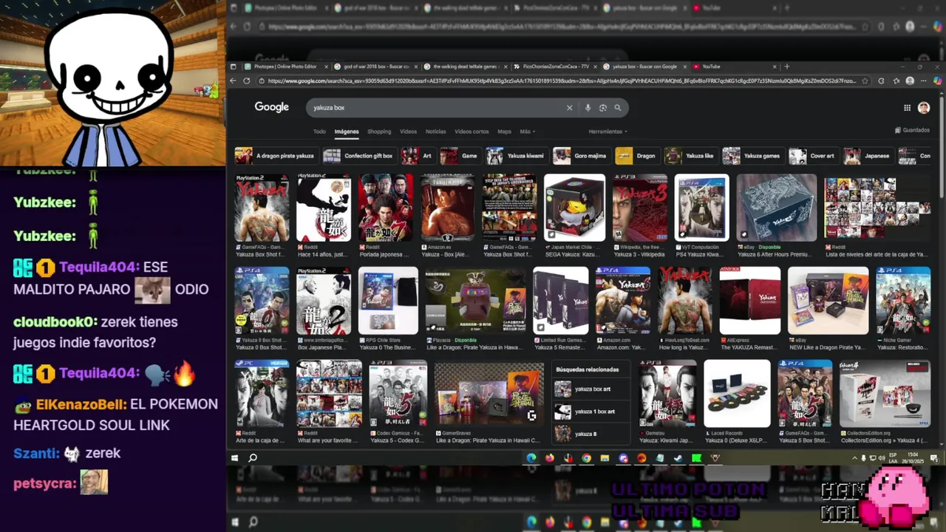Open the tab actions menu button
This screenshot has width=946, height=532.
(x=234, y=66)
